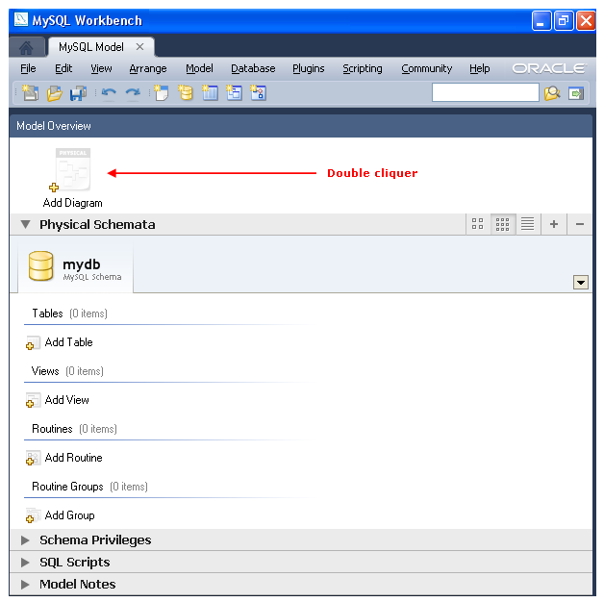Screen dimensions: 604x602
Task: Click the search magnifier icon
Action: (x=552, y=93)
